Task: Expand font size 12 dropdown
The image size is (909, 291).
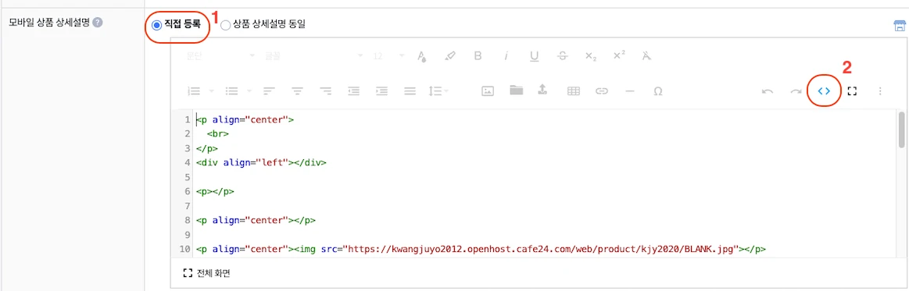Action: (388, 56)
